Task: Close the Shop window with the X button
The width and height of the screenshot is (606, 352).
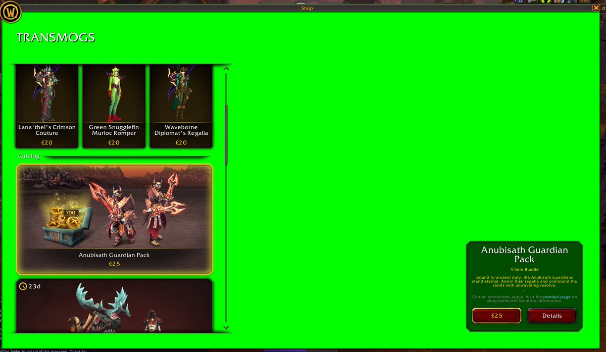Action: (596, 8)
